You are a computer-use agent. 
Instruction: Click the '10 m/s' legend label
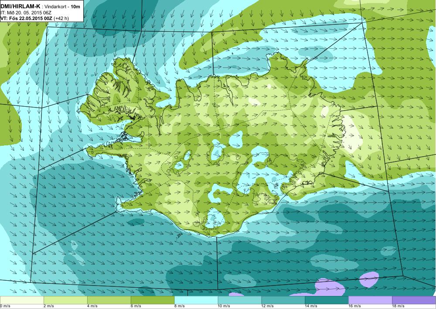[x=224, y=306]
